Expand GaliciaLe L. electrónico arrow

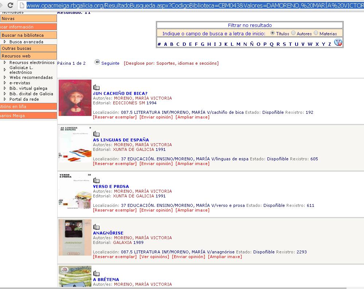pos(5,70)
